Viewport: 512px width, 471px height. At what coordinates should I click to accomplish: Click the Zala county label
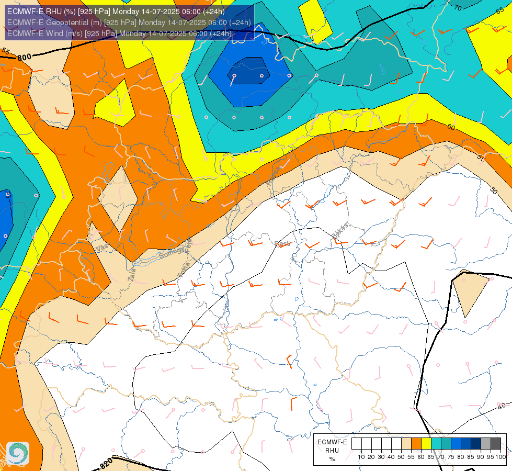(132, 275)
